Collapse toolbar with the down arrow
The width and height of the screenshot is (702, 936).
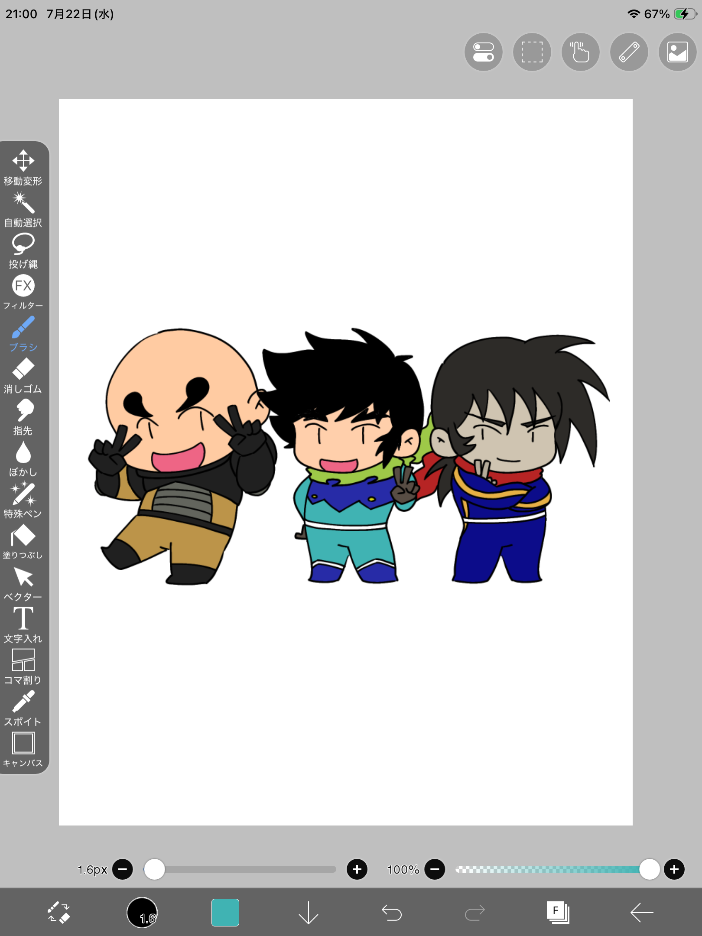[x=309, y=913]
